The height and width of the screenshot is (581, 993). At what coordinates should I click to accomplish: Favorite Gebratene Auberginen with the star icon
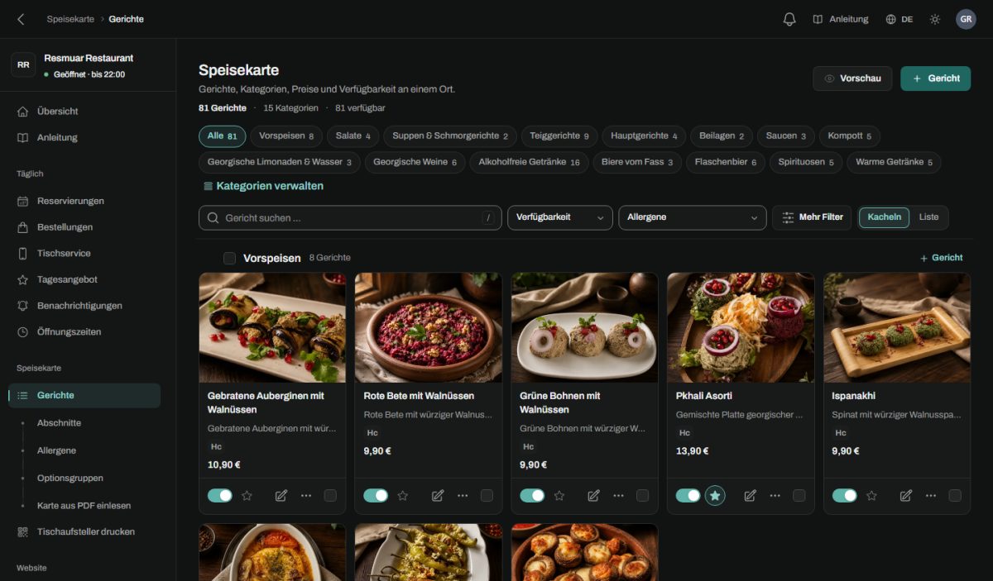click(x=247, y=495)
